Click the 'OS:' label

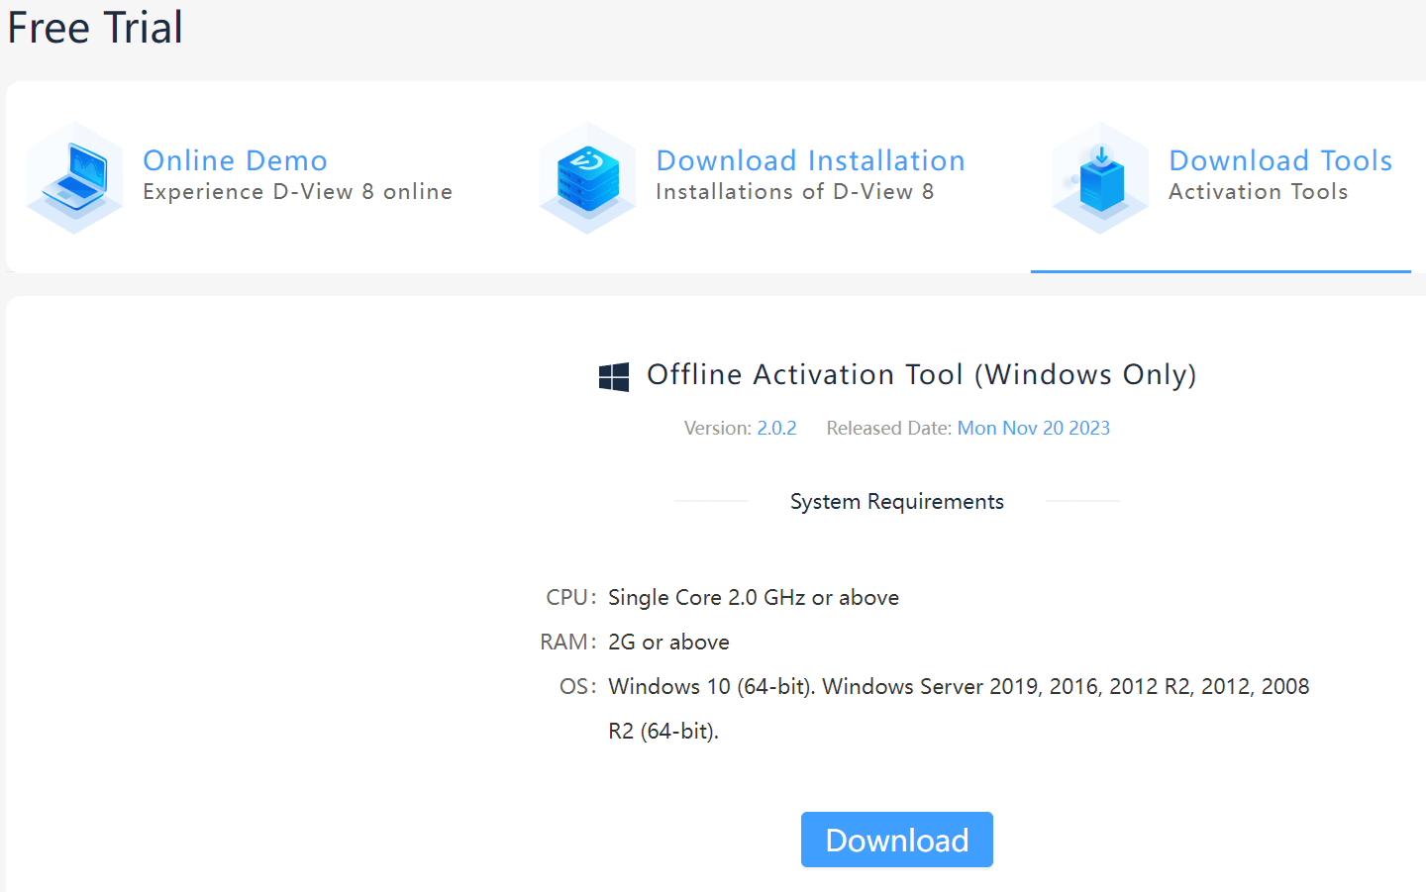click(x=578, y=687)
